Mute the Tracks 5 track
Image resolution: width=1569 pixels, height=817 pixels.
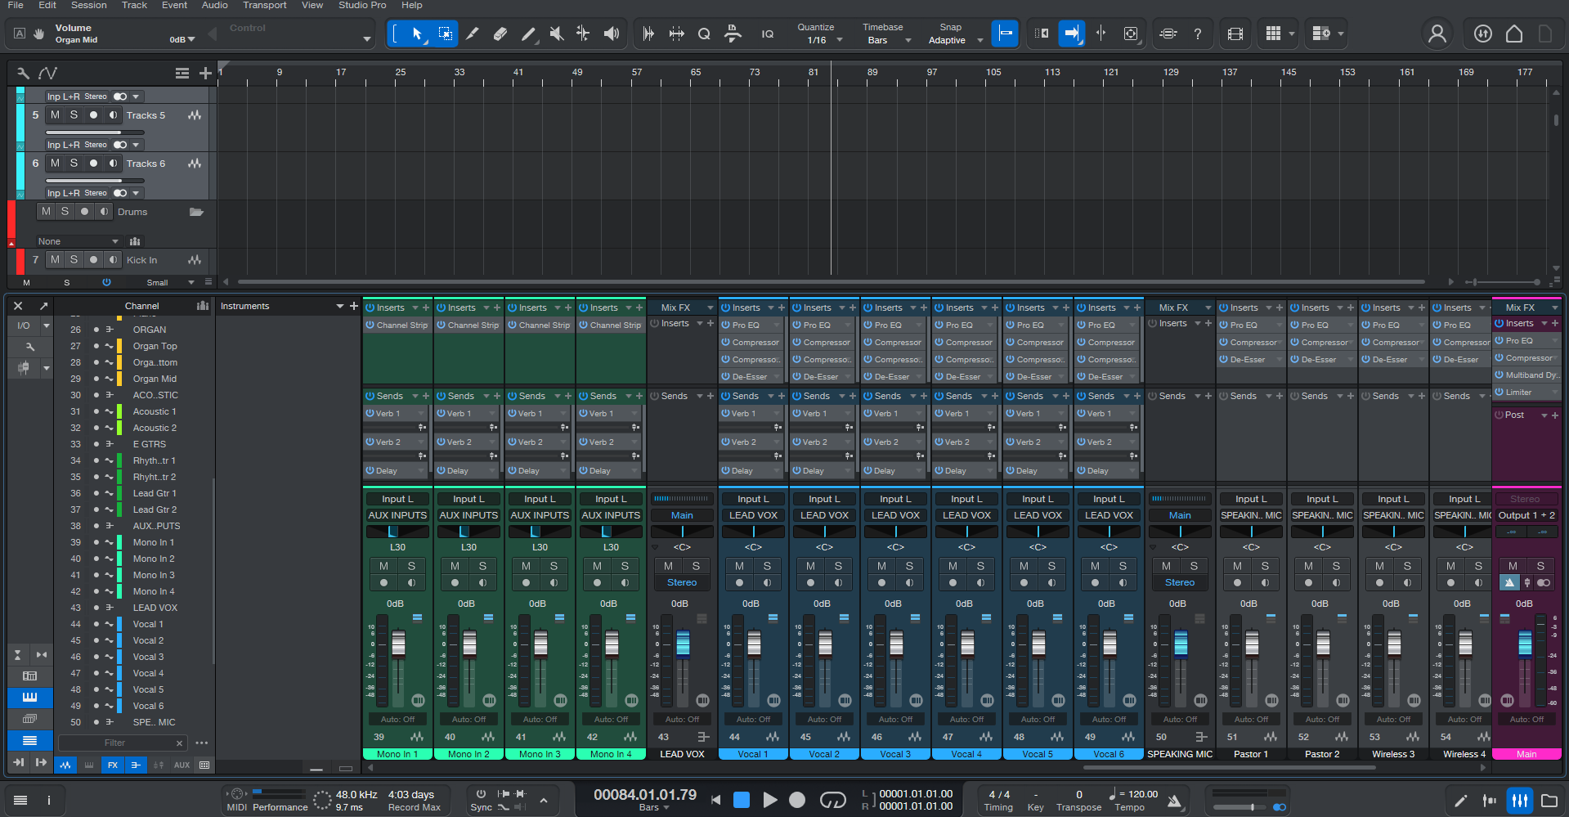coord(54,114)
